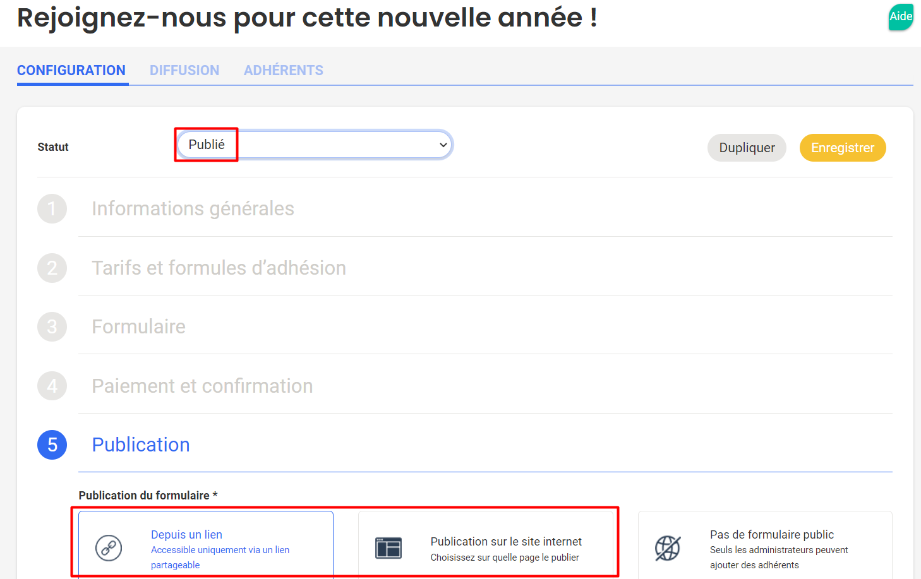Viewport: 921px width, 579px height.
Task: Click the step 4 number circle
Action: 52,386
